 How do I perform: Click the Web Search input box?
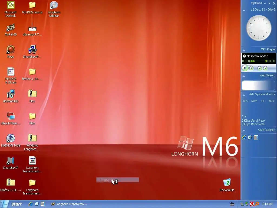point(258,85)
